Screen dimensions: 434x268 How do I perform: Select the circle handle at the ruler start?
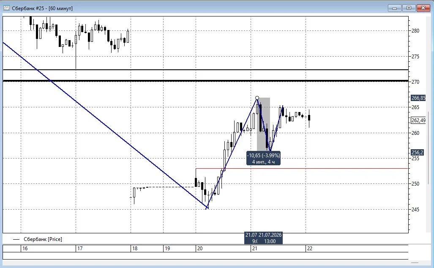click(257, 98)
